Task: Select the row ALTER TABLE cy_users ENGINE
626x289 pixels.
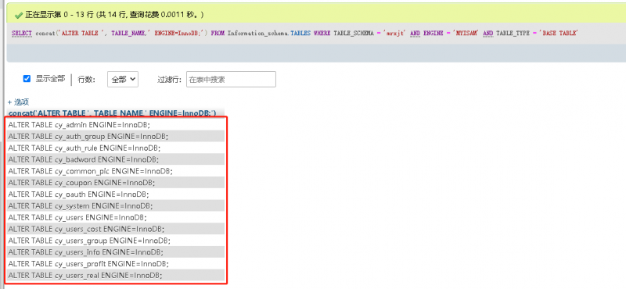Action: (x=116, y=218)
